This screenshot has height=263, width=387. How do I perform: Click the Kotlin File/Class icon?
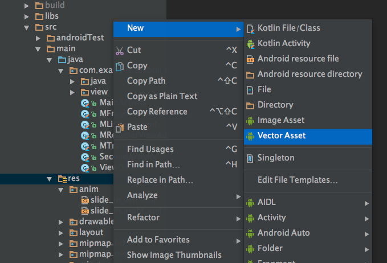[x=250, y=28]
